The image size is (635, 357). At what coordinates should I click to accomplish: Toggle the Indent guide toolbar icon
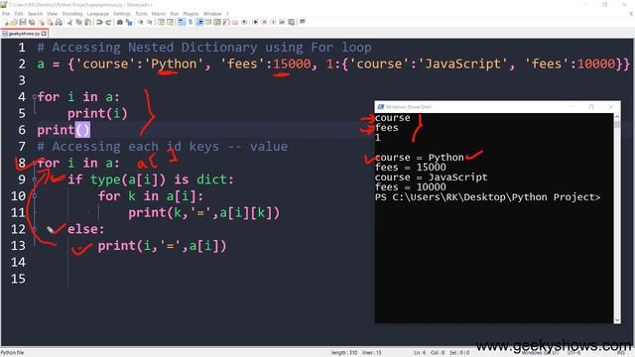tap(199, 22)
